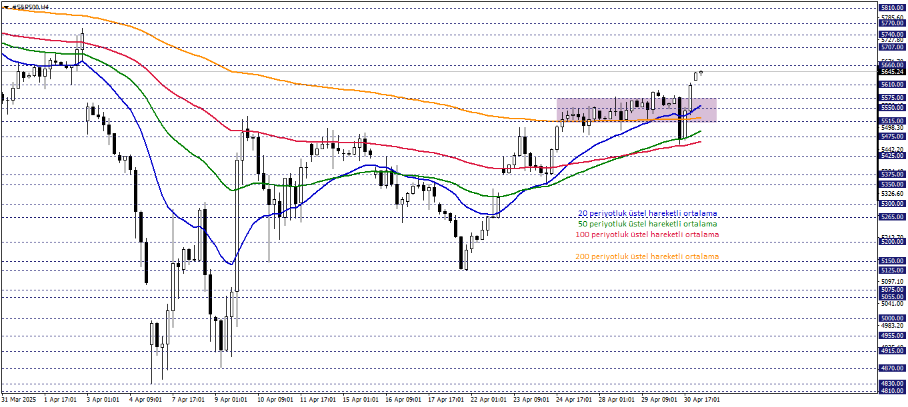908x407 pixels.
Task: Click the 5265.00 price level label
Action: [x=892, y=216]
